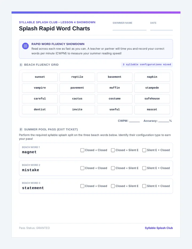
Task: Select the word tile 'cactus'
Action: coord(77,99)
